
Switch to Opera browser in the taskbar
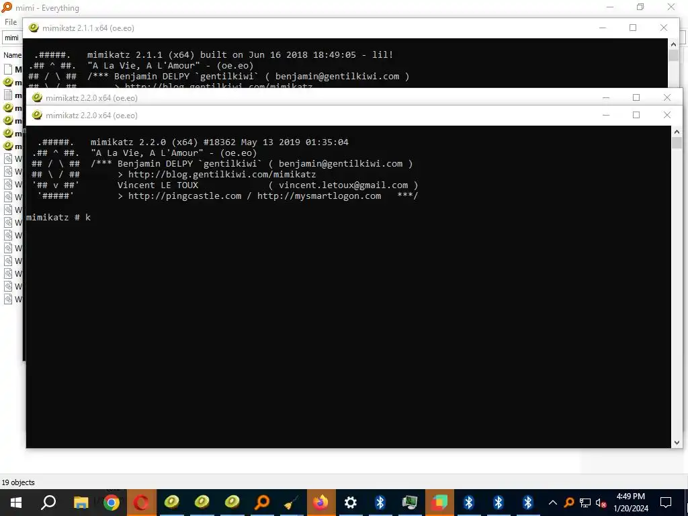point(141,503)
